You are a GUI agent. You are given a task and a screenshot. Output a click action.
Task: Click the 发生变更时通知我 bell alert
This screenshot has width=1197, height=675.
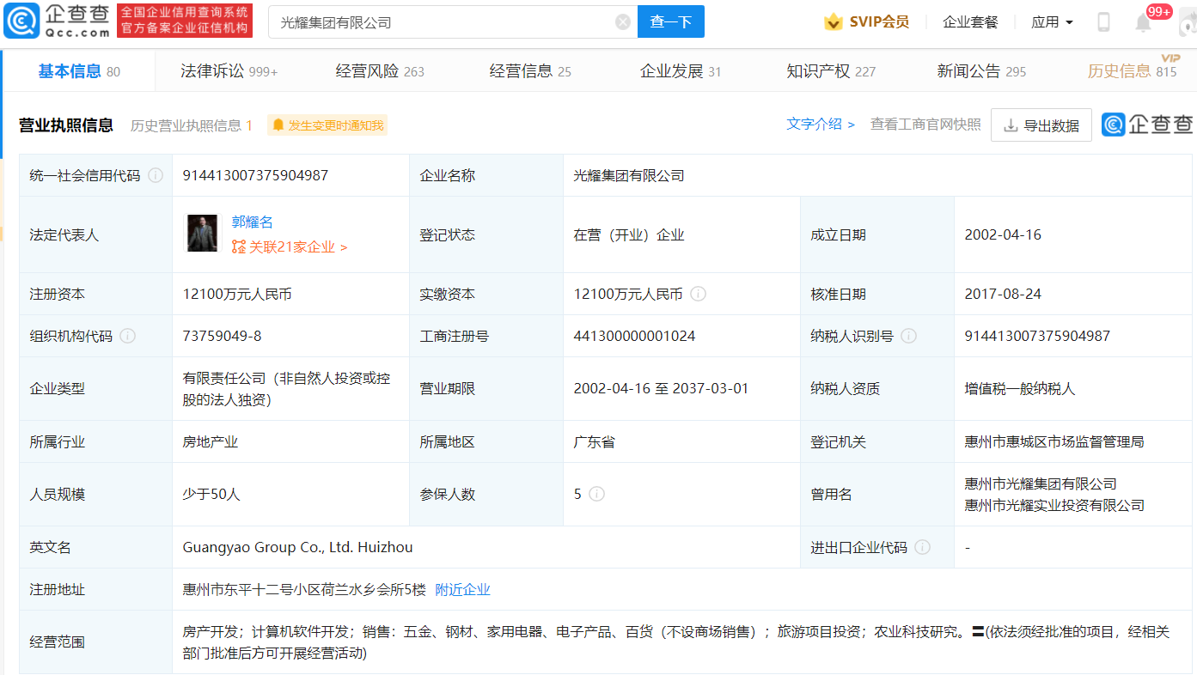pyautogui.click(x=327, y=125)
